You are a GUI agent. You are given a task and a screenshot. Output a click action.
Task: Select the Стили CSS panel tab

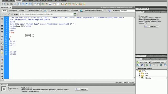point(140,12)
